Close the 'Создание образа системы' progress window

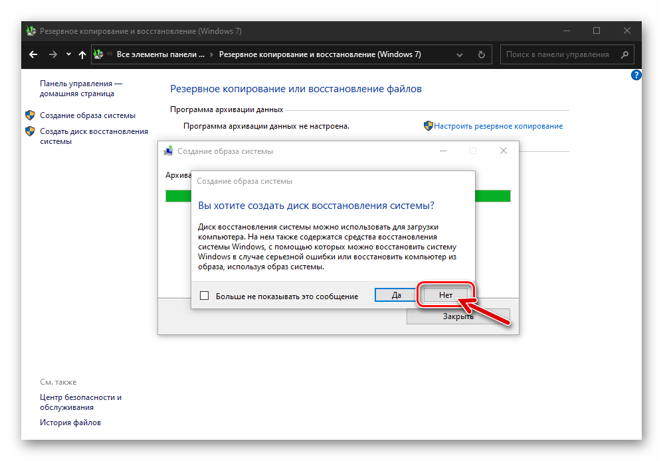click(x=503, y=151)
